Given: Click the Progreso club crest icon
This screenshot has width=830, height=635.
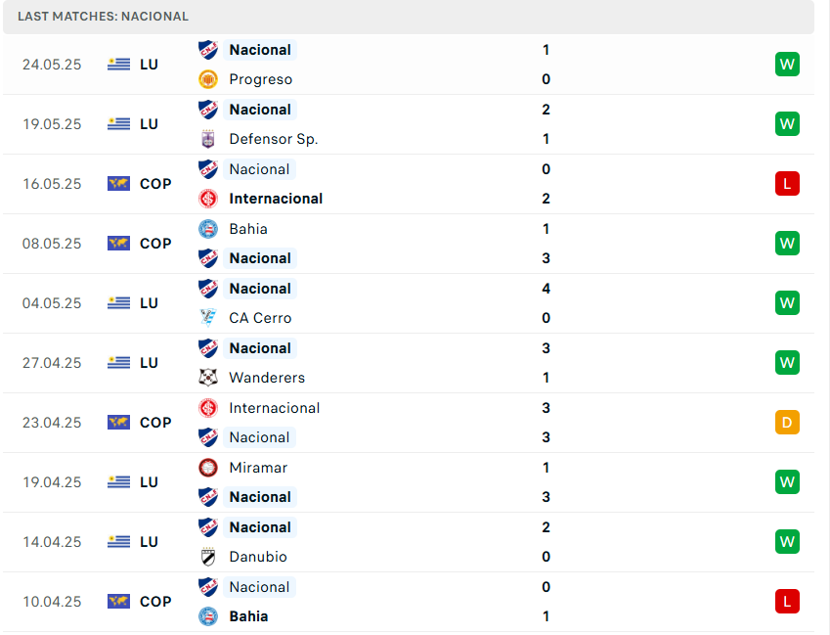Looking at the screenshot, I should pos(207,79).
